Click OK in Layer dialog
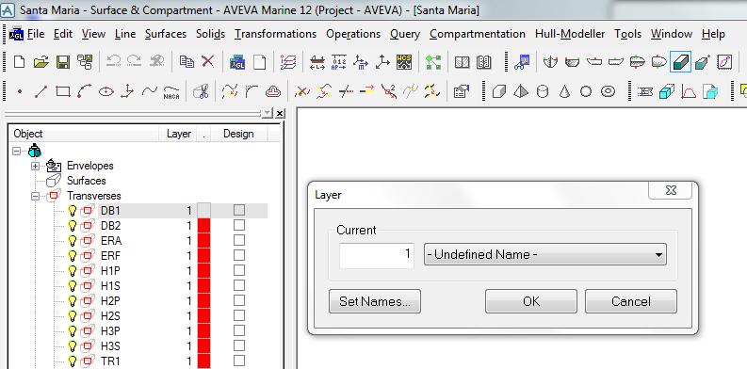747x369 pixels. [x=531, y=301]
